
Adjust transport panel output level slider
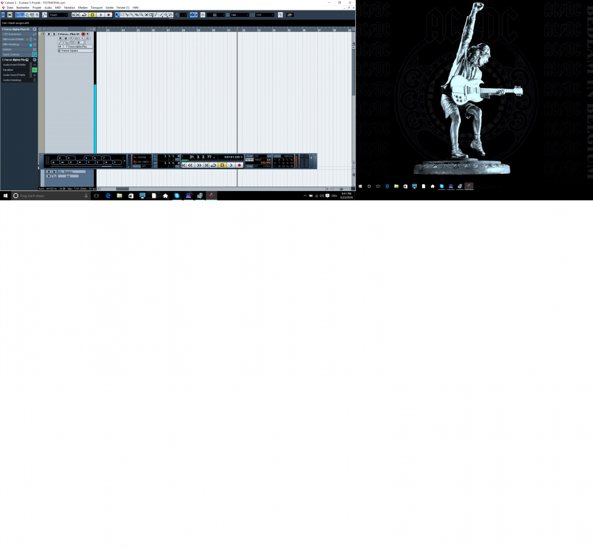coord(311,161)
